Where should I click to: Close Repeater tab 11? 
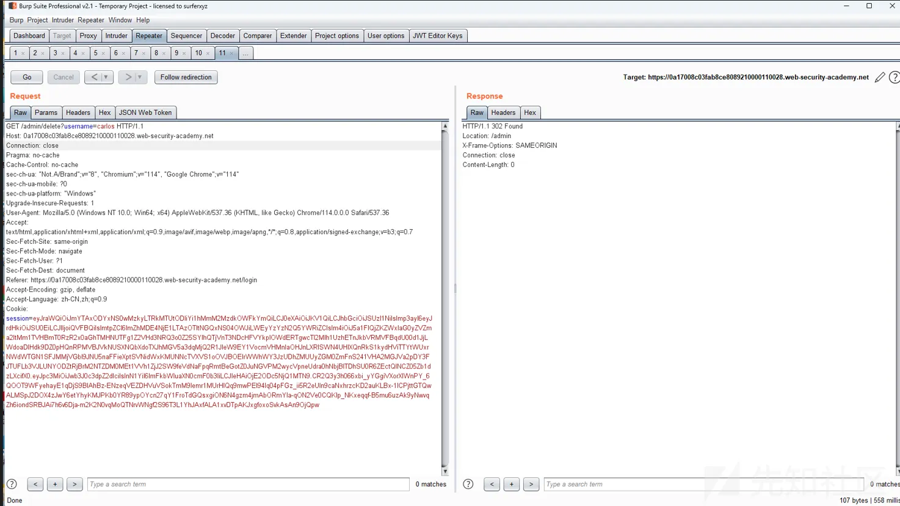click(232, 54)
